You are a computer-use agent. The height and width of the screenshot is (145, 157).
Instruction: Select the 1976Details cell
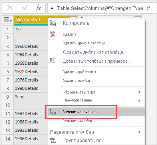tap(30, 80)
